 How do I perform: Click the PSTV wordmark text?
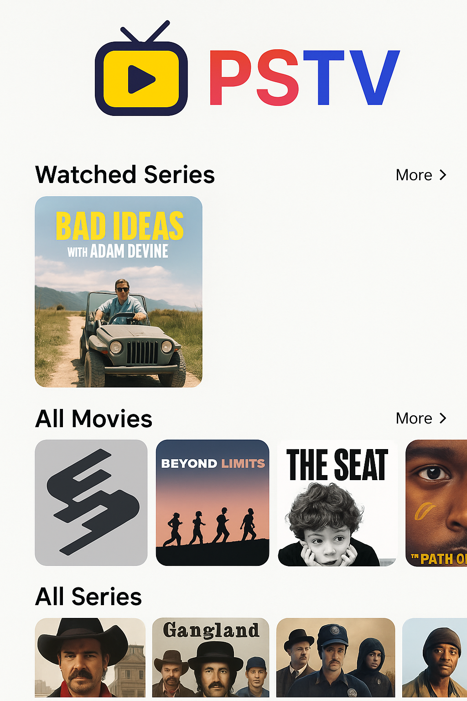click(304, 78)
